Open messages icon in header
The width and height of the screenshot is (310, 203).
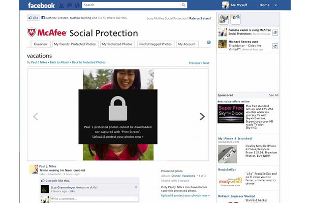coord(69,6)
